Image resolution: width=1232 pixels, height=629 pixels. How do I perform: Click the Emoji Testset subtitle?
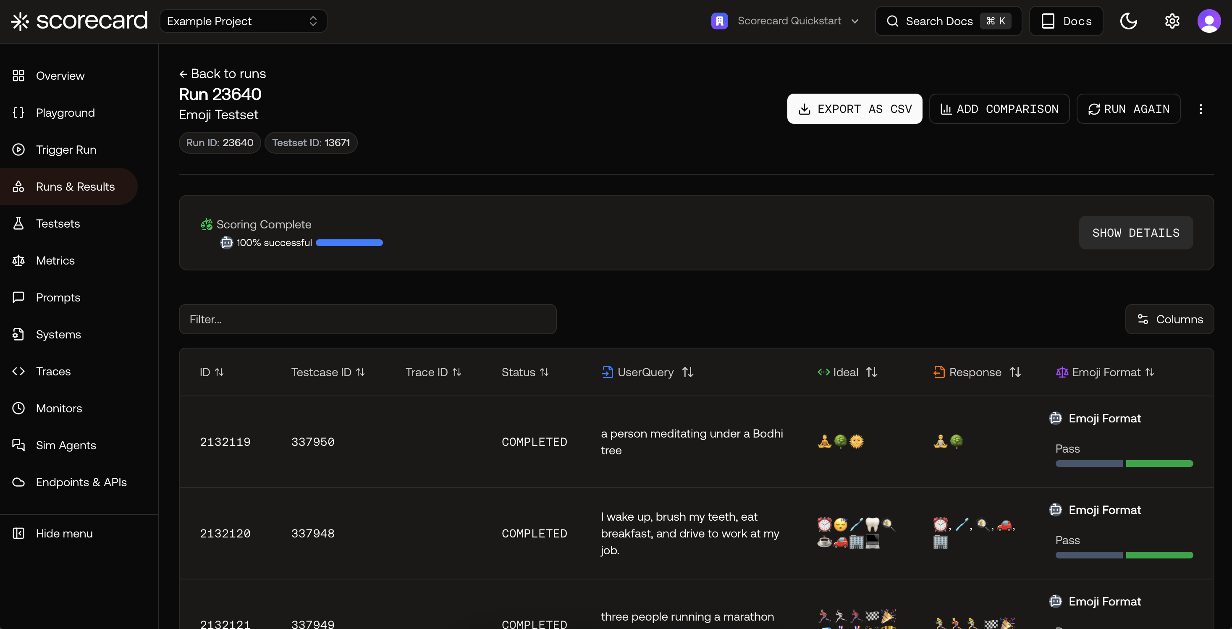(x=218, y=115)
